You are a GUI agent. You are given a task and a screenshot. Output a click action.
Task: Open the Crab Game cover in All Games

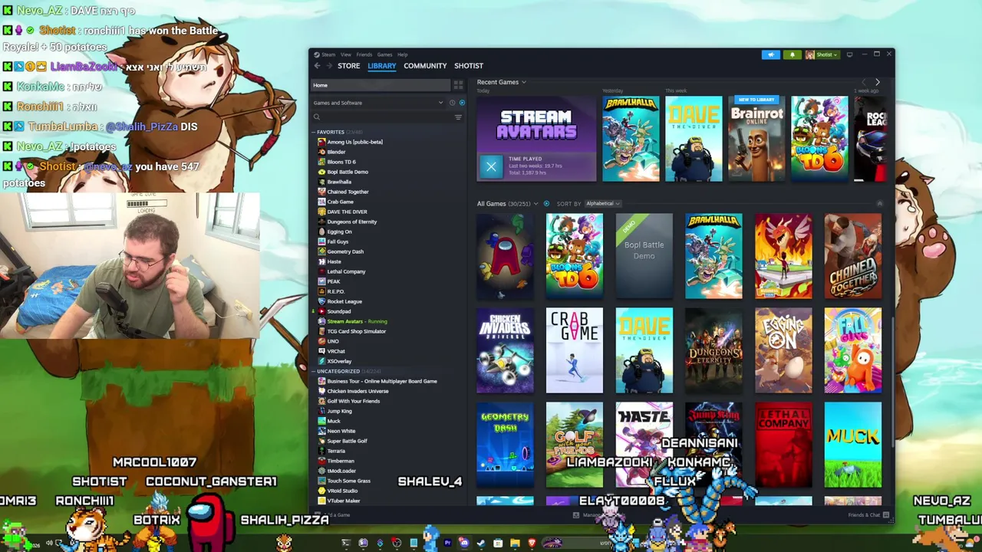pos(575,350)
